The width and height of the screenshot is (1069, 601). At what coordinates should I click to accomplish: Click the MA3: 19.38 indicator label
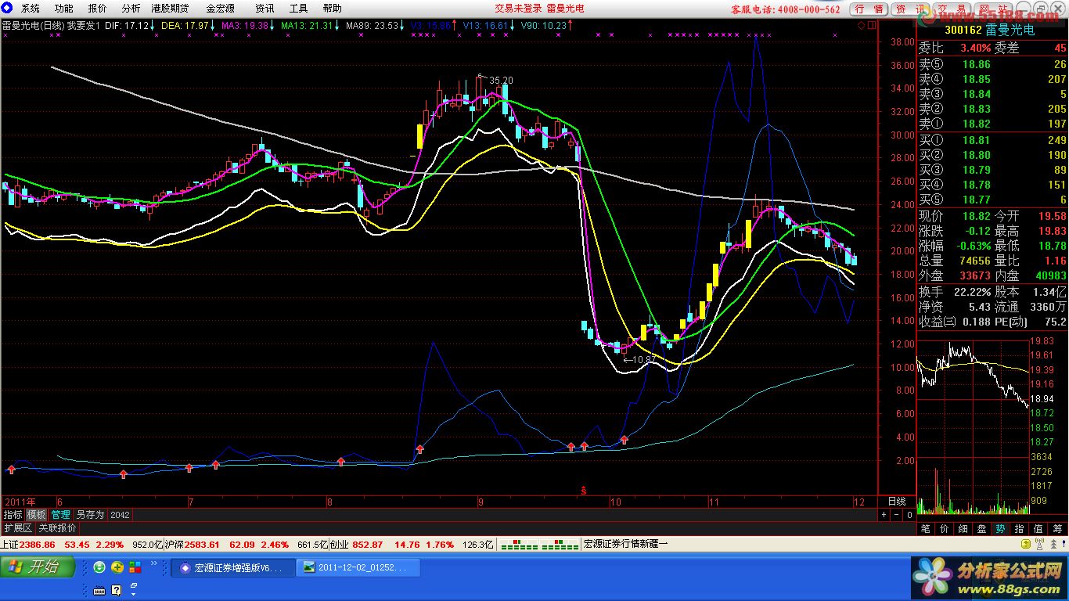(248, 26)
